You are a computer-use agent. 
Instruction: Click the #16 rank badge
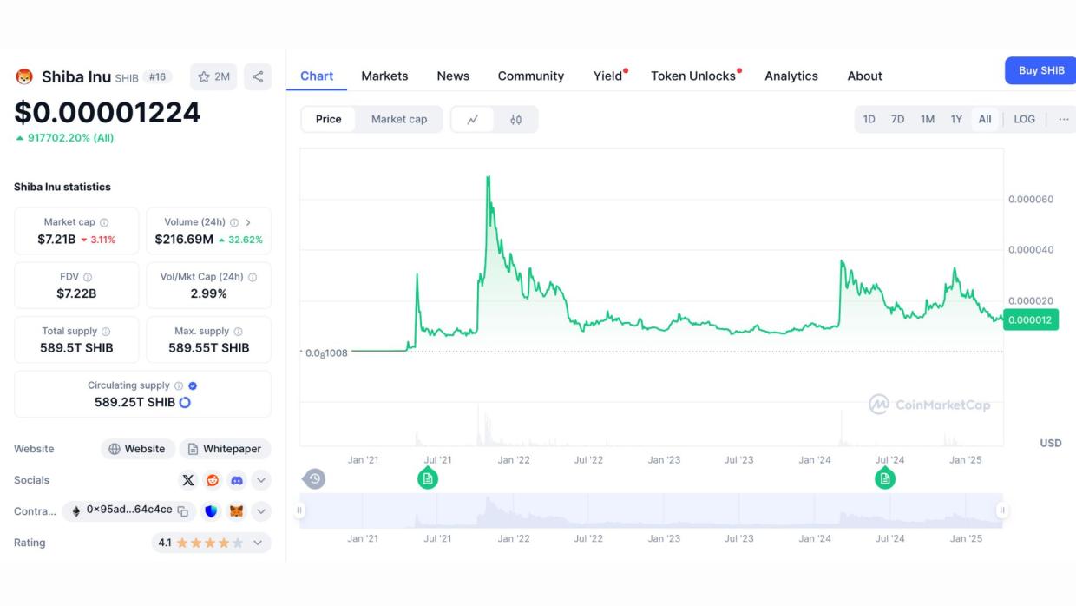157,76
